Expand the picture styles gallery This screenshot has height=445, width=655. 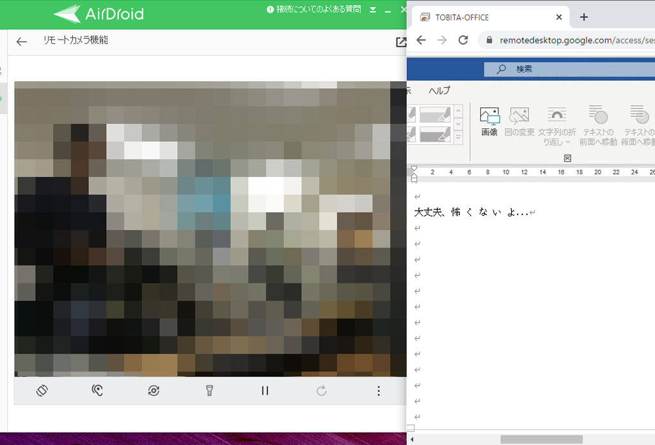click(458, 137)
